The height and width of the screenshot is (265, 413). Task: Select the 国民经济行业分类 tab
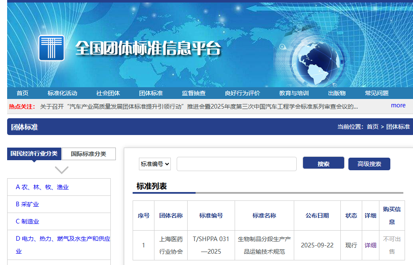(x=34, y=153)
